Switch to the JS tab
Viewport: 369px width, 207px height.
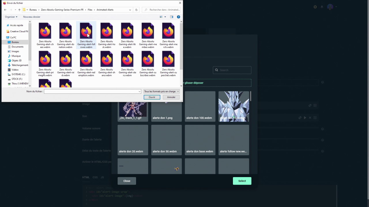pos(102,177)
